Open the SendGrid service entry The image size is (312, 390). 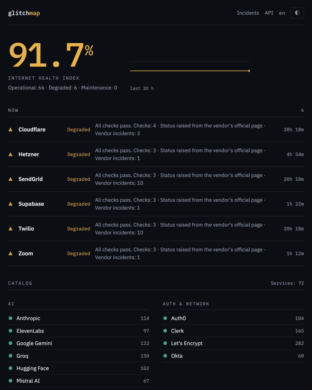156,179
